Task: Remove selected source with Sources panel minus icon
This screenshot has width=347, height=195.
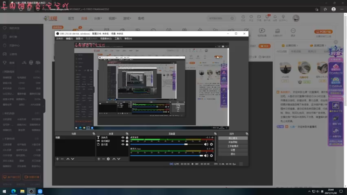Action: point(103,159)
